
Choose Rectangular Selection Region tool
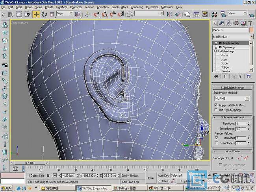tap(19, 14)
